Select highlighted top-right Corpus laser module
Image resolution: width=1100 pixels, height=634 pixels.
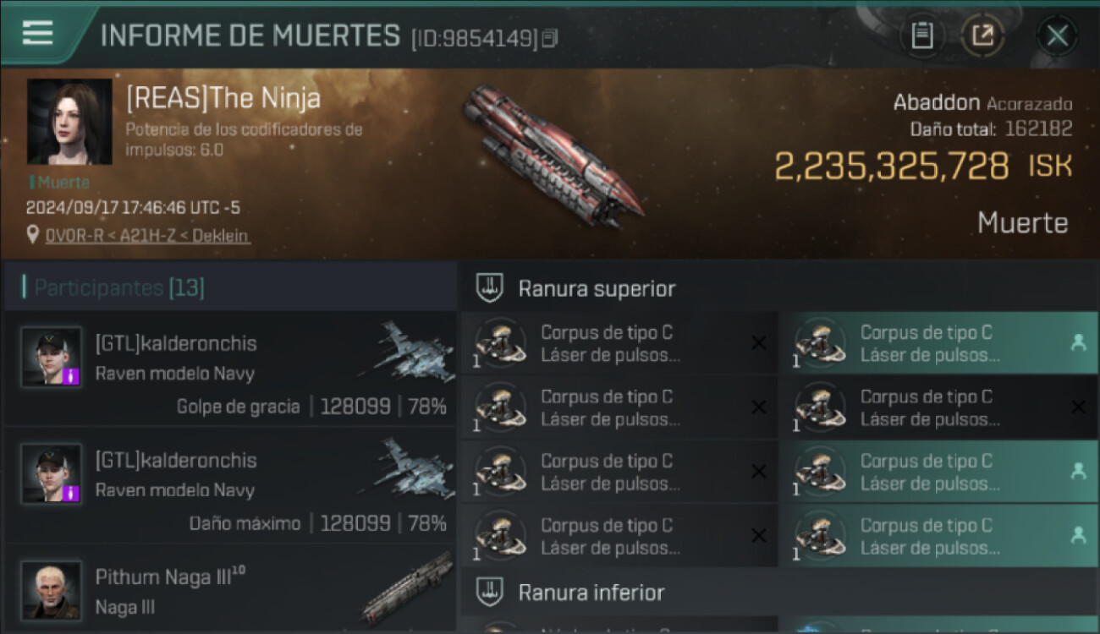click(x=938, y=343)
